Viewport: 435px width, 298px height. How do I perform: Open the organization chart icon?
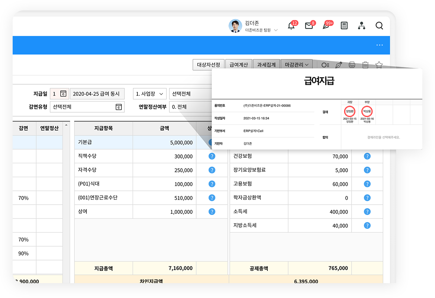click(362, 26)
